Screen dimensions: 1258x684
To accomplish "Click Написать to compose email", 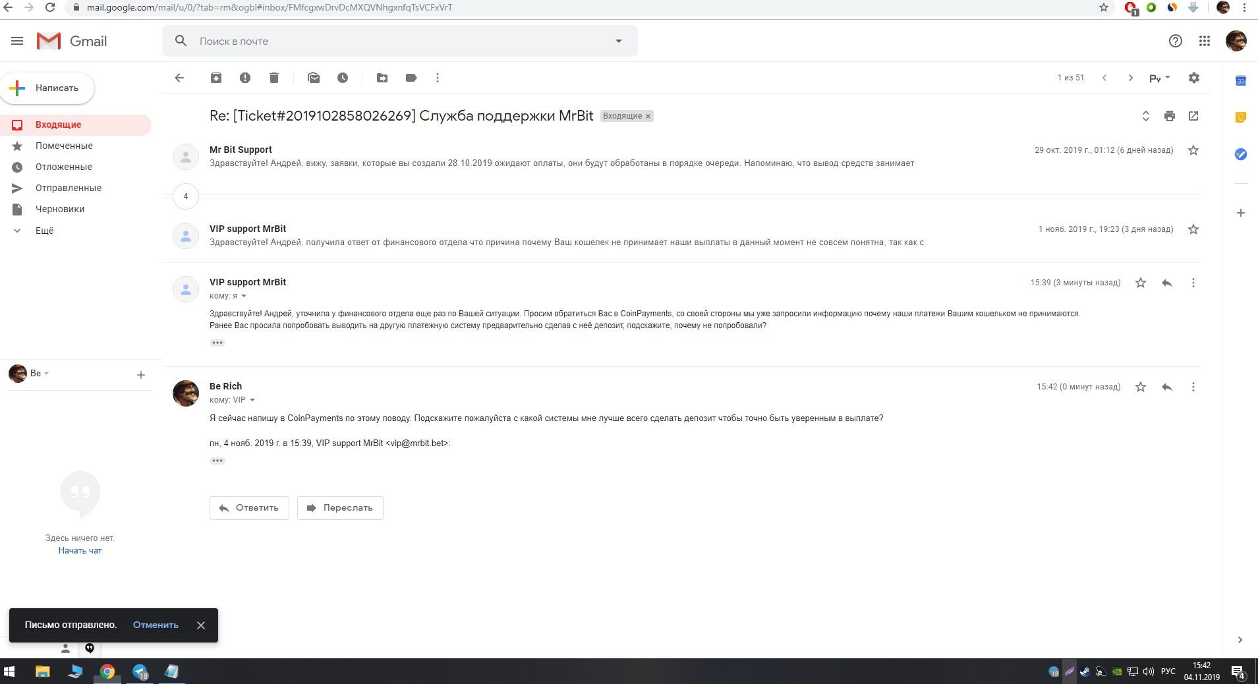I will [x=47, y=88].
